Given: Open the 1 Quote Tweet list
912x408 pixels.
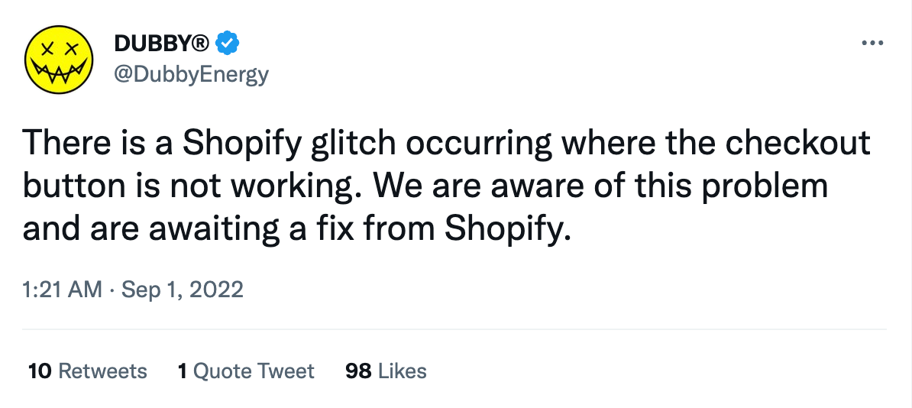Looking at the screenshot, I should (x=246, y=371).
